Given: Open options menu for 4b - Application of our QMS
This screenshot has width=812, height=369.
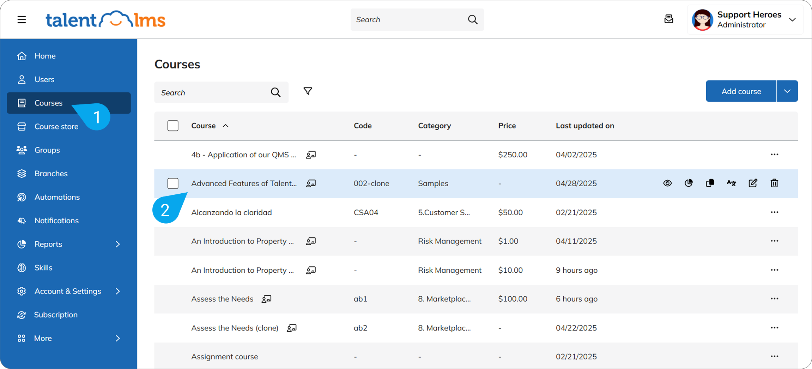Looking at the screenshot, I should tap(774, 155).
